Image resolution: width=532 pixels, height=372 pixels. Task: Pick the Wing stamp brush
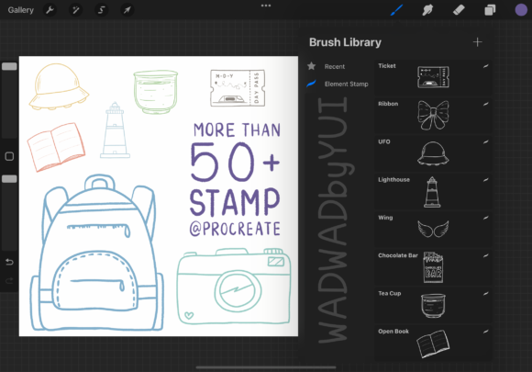(x=433, y=230)
